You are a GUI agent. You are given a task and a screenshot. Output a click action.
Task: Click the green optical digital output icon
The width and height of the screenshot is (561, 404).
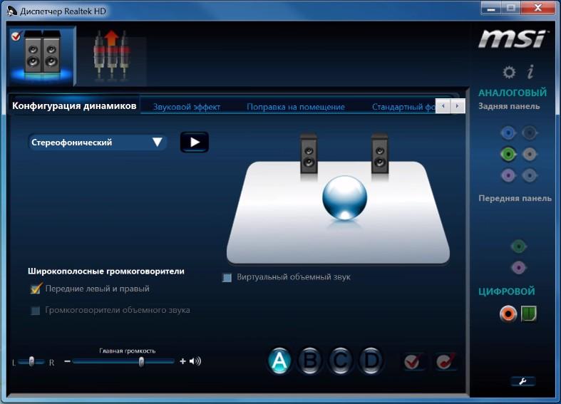pos(529,314)
